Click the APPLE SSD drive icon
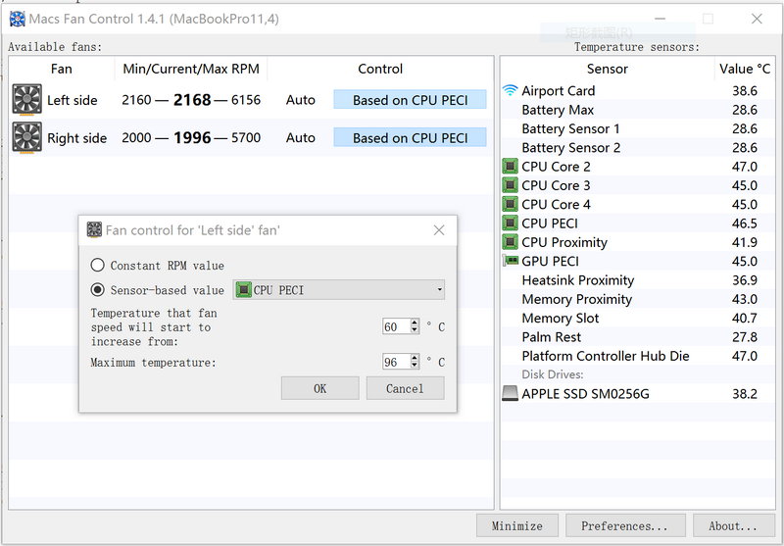Screen dimensions: 784x546 point(510,394)
